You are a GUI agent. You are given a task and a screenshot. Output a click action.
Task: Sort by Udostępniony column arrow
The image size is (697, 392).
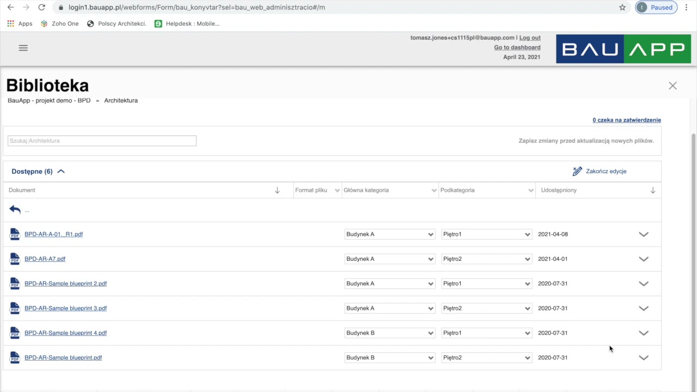(x=653, y=190)
